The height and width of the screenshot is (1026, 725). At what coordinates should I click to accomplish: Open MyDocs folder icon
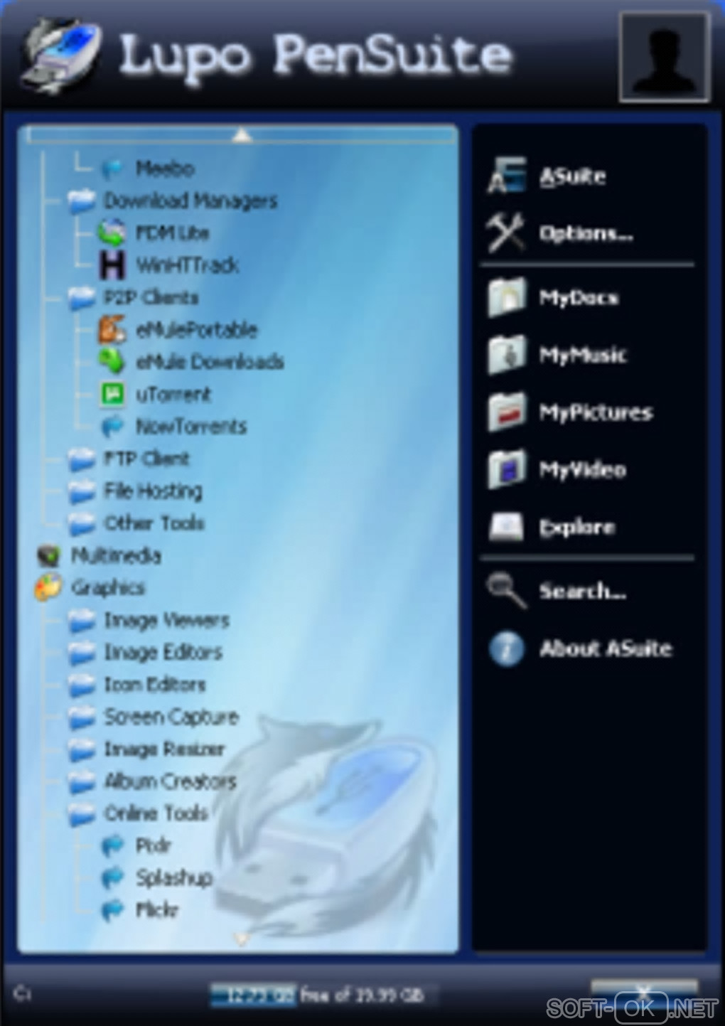pos(507,297)
